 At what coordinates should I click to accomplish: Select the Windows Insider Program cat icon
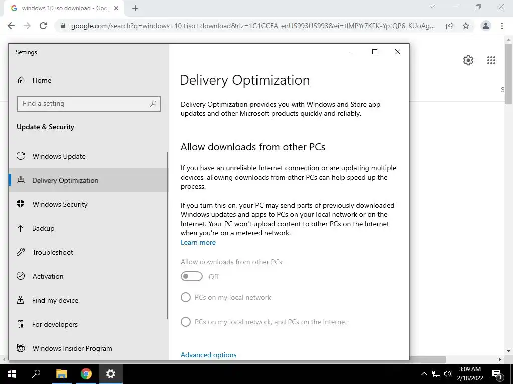[x=21, y=348]
